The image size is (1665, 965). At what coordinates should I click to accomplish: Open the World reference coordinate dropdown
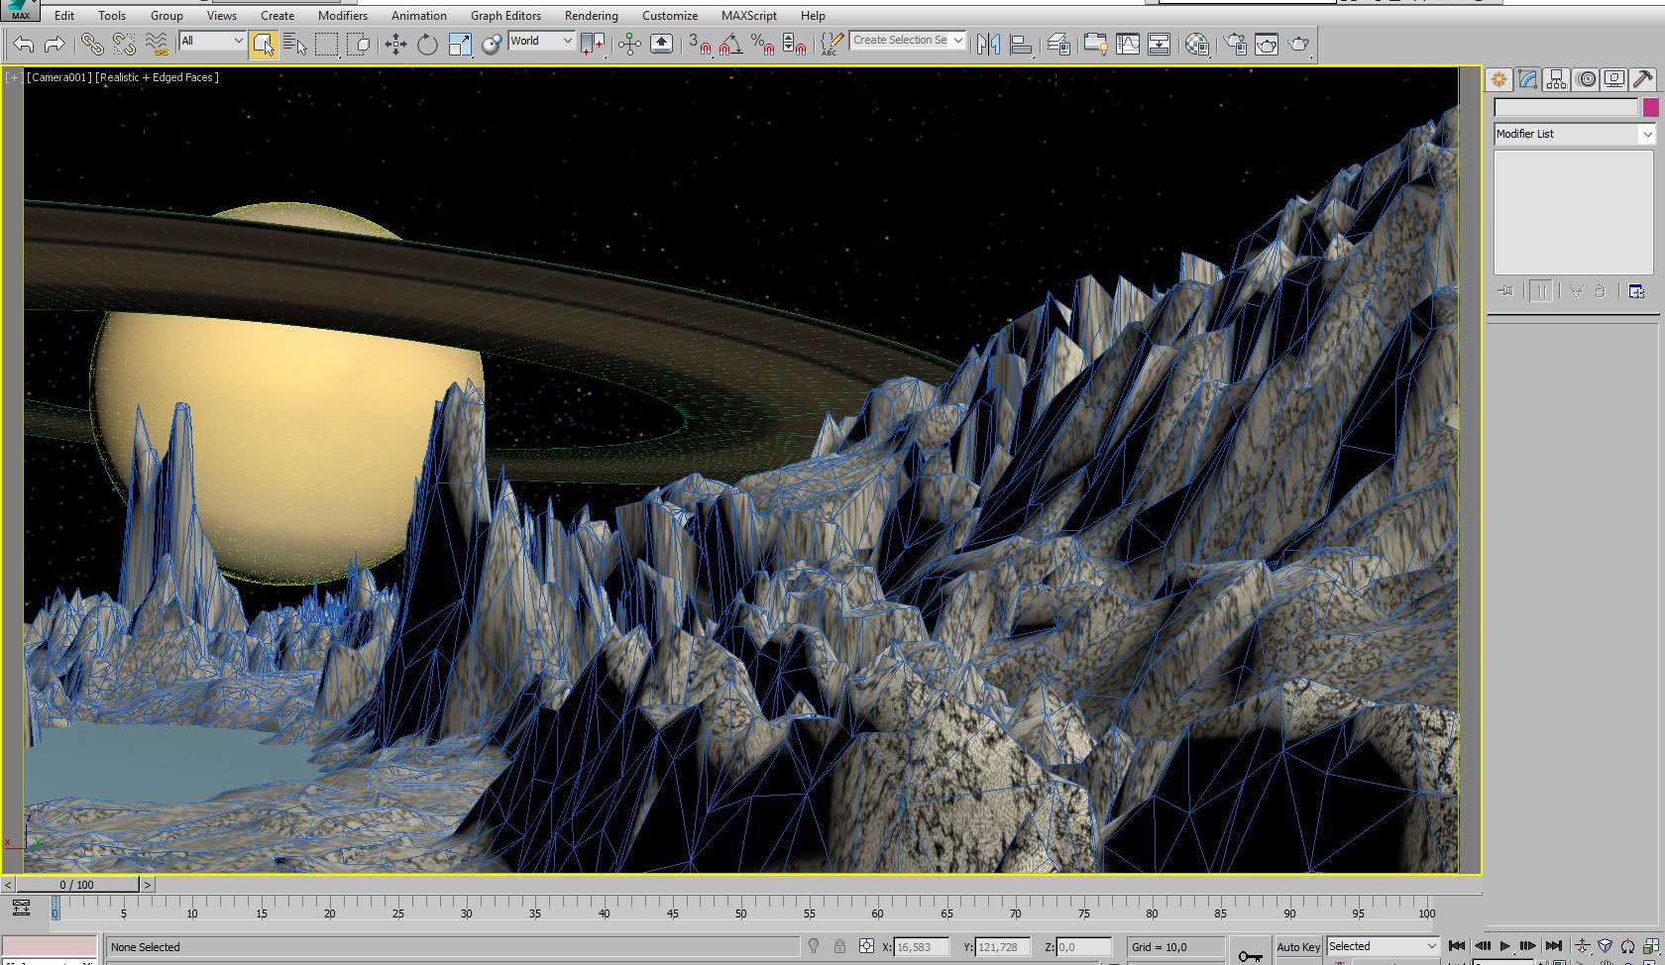pos(541,41)
